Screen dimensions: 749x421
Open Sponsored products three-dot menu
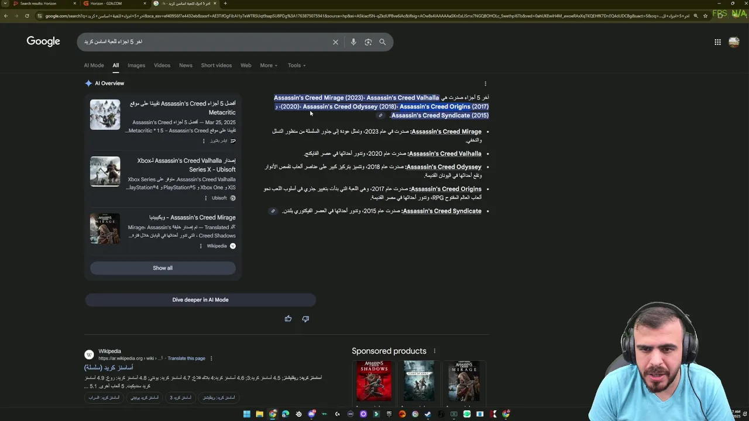[x=434, y=351]
